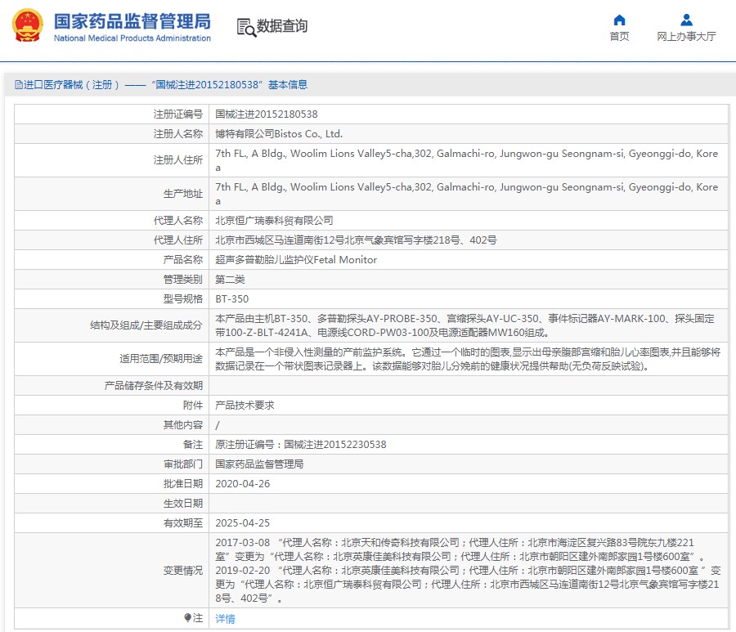
Task: Click the 有效期至 row label
Action: pyautogui.click(x=183, y=522)
